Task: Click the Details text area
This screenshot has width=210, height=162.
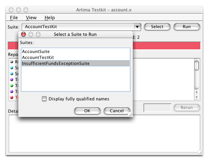Action: (x=105, y=134)
